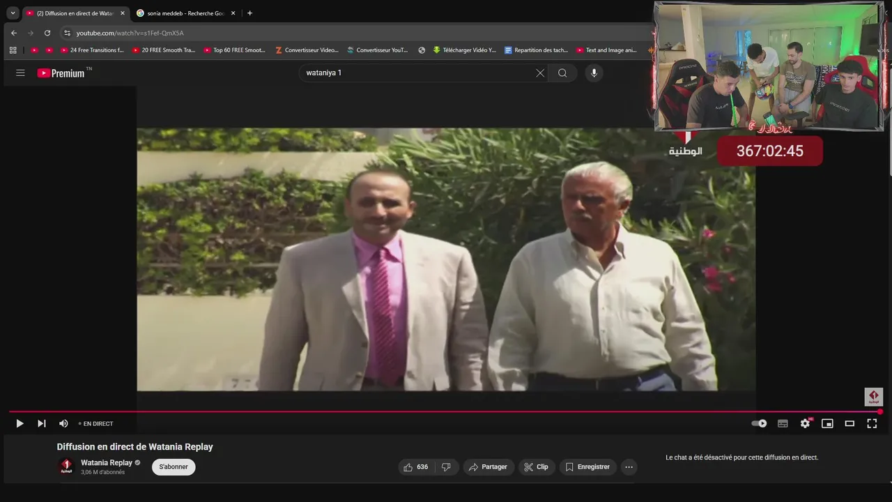The height and width of the screenshot is (502, 892).
Task: Open the Text and Image ani... bookmark
Action: coord(607,50)
